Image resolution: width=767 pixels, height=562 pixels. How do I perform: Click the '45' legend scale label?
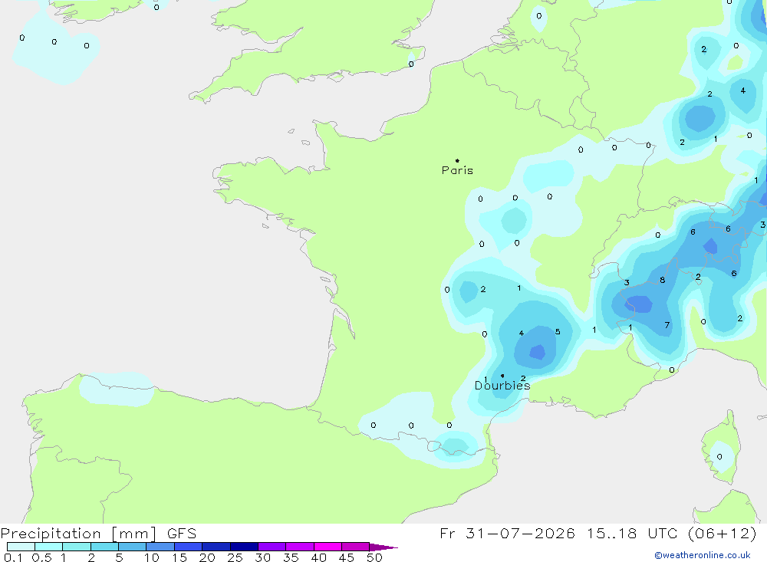click(x=347, y=557)
